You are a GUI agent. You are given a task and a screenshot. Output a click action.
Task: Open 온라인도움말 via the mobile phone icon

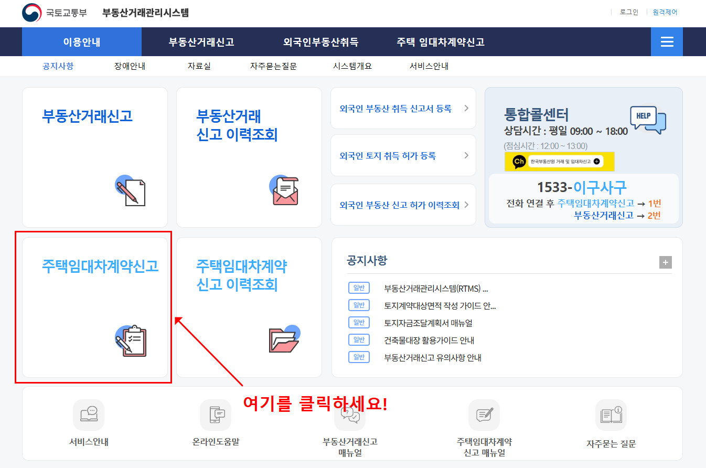(x=216, y=414)
